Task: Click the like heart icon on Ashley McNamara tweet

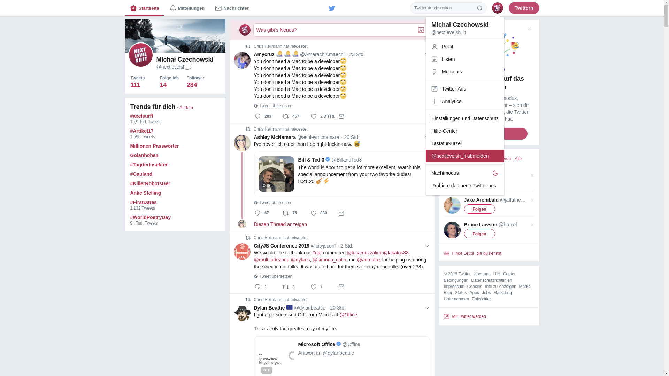Action: pyautogui.click(x=313, y=213)
